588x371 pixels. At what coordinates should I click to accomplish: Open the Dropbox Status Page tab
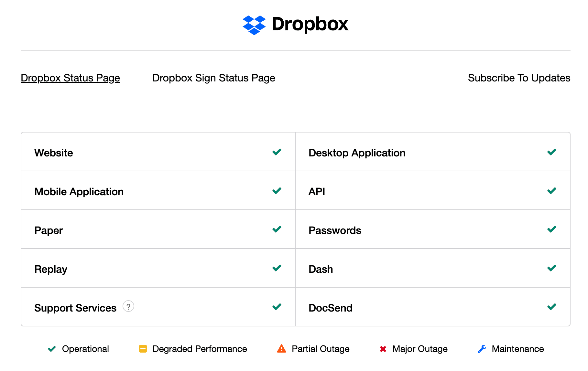pos(70,78)
